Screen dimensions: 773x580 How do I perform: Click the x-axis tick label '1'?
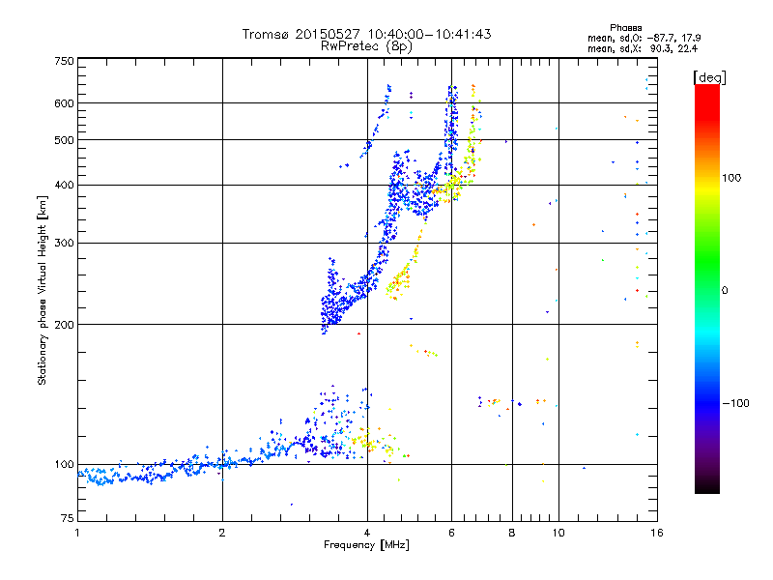(x=77, y=533)
